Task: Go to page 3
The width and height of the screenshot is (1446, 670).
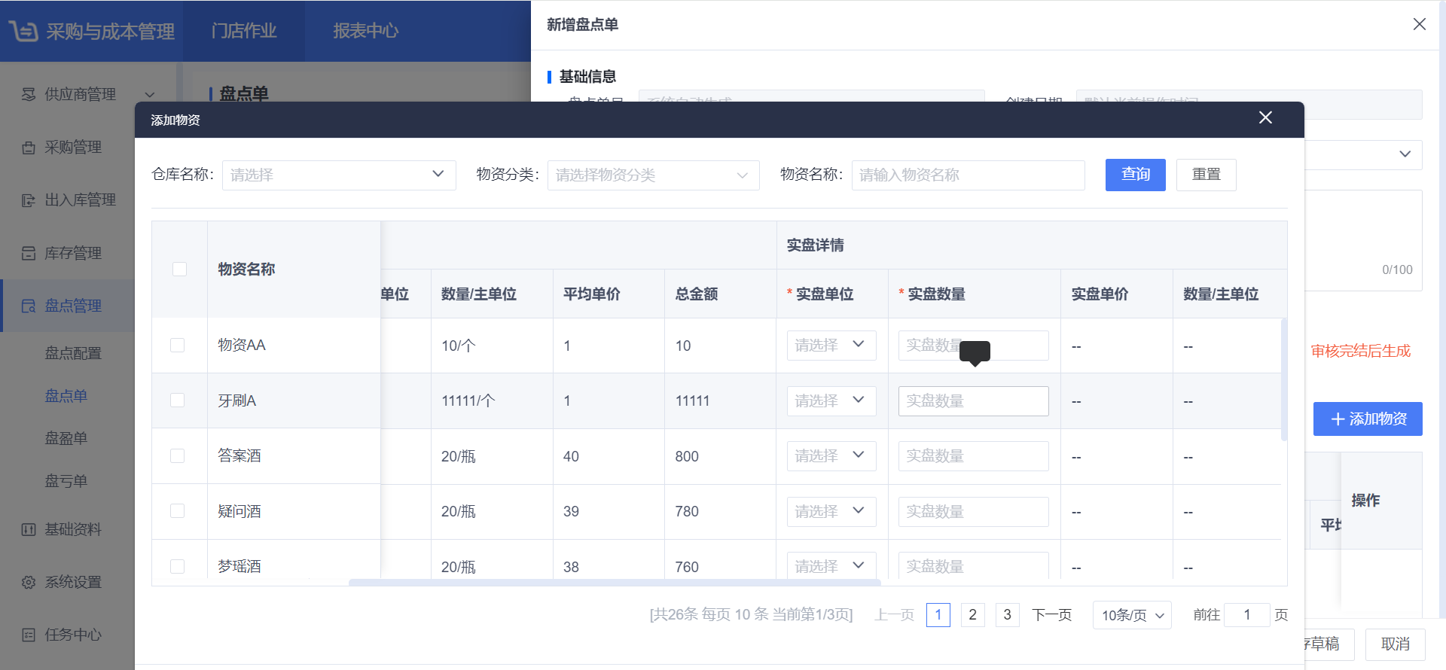Action: coord(1007,615)
